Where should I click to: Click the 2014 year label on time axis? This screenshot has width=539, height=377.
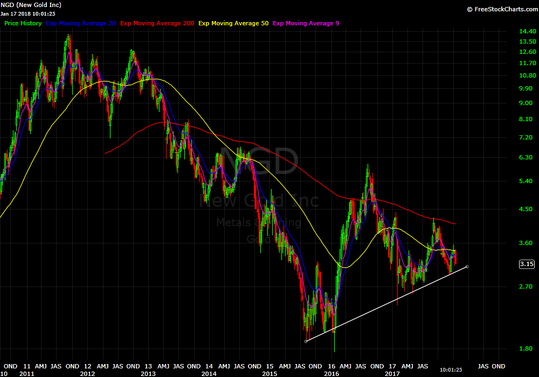pyautogui.click(x=209, y=374)
